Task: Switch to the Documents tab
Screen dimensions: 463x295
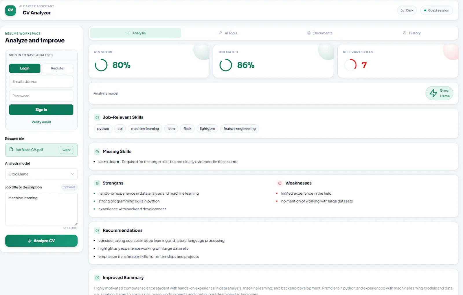Action: pos(320,33)
